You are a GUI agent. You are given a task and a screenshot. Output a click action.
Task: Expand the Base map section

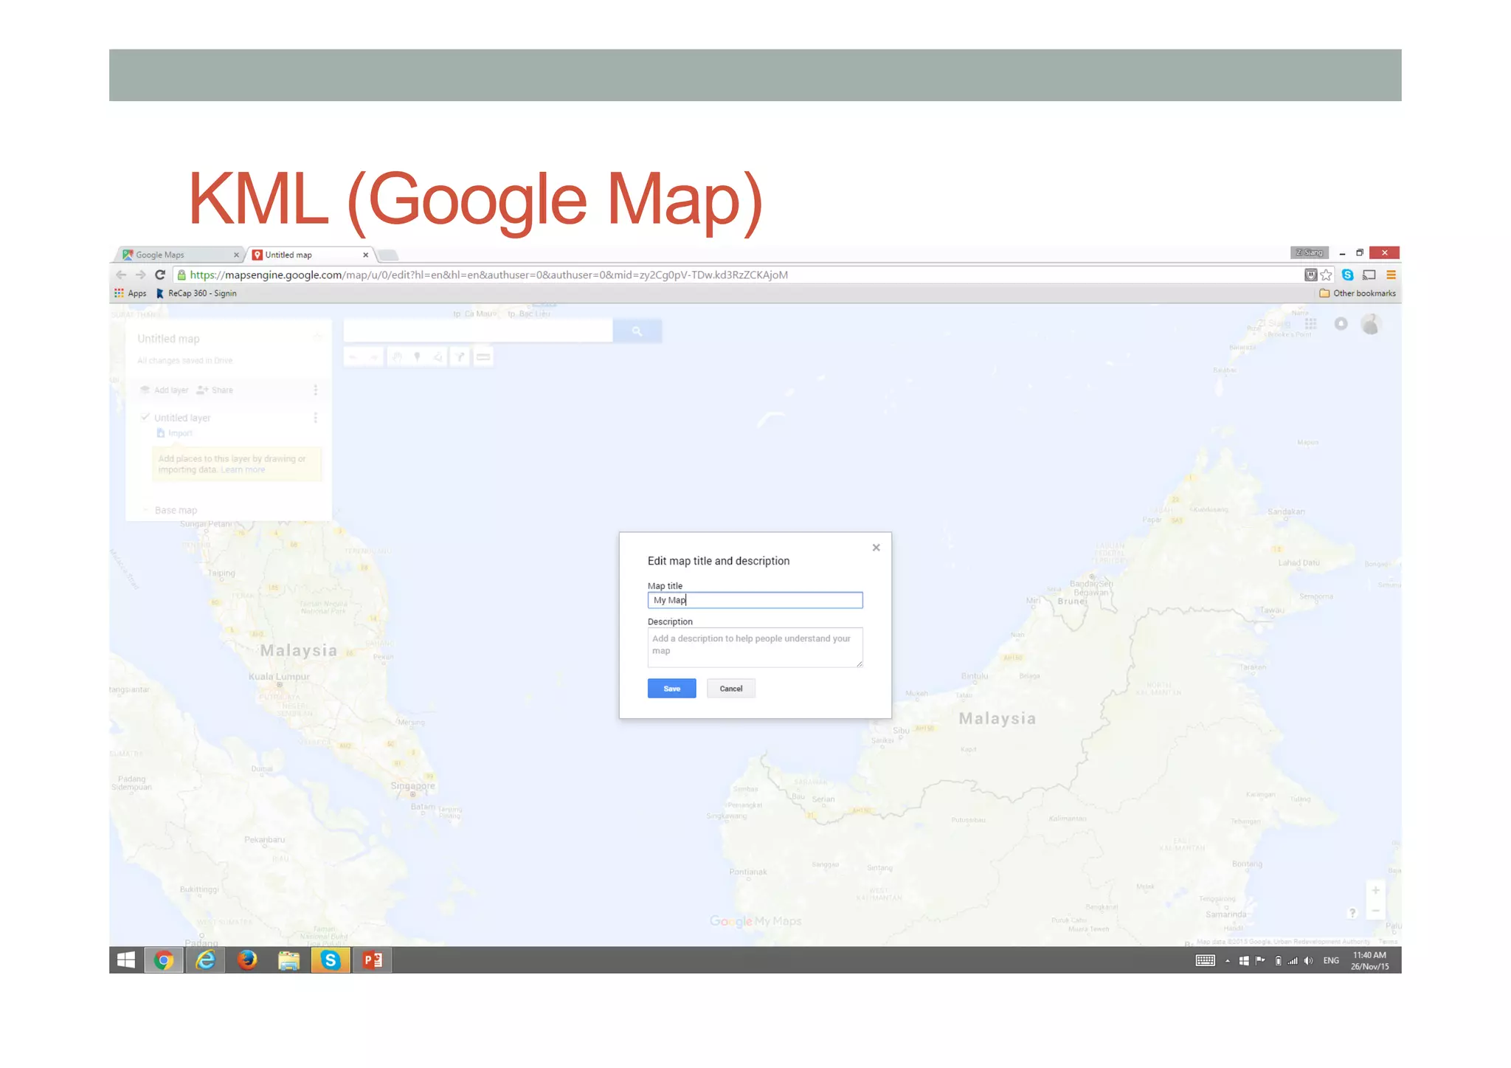point(170,510)
